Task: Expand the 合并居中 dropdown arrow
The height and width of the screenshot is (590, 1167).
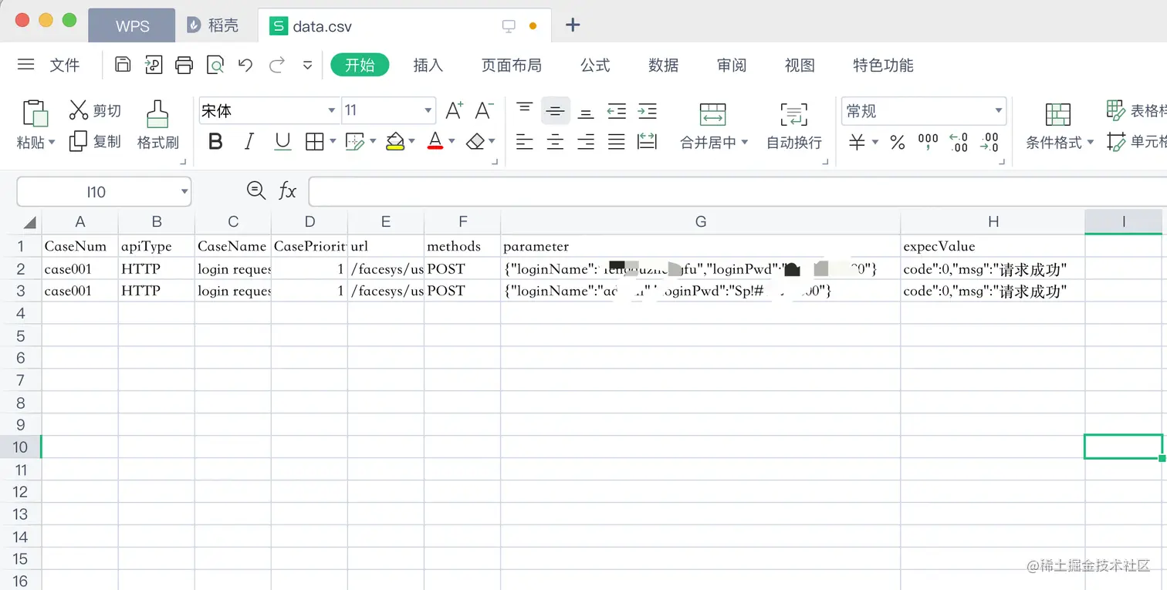Action: pyautogui.click(x=744, y=143)
